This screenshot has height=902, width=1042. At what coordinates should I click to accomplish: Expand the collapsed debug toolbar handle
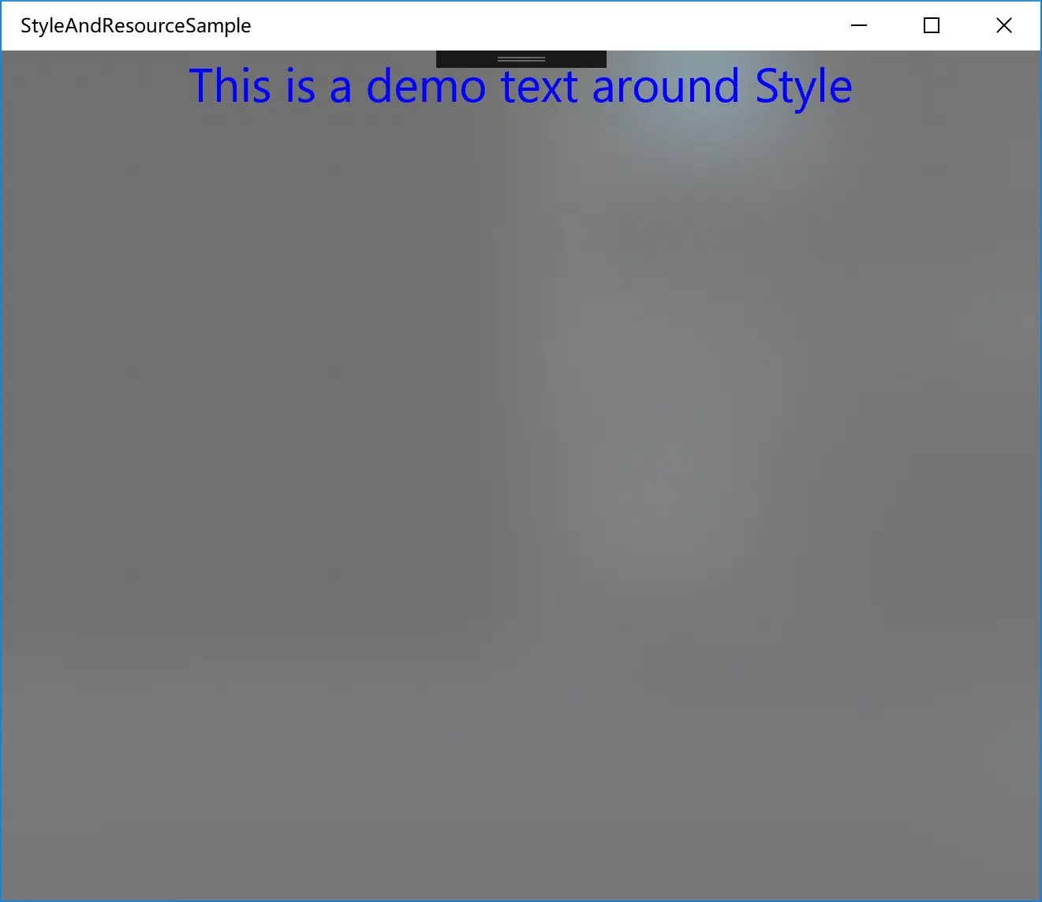(x=521, y=59)
